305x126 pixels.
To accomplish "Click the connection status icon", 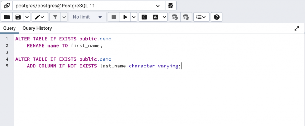I will click(7, 6).
